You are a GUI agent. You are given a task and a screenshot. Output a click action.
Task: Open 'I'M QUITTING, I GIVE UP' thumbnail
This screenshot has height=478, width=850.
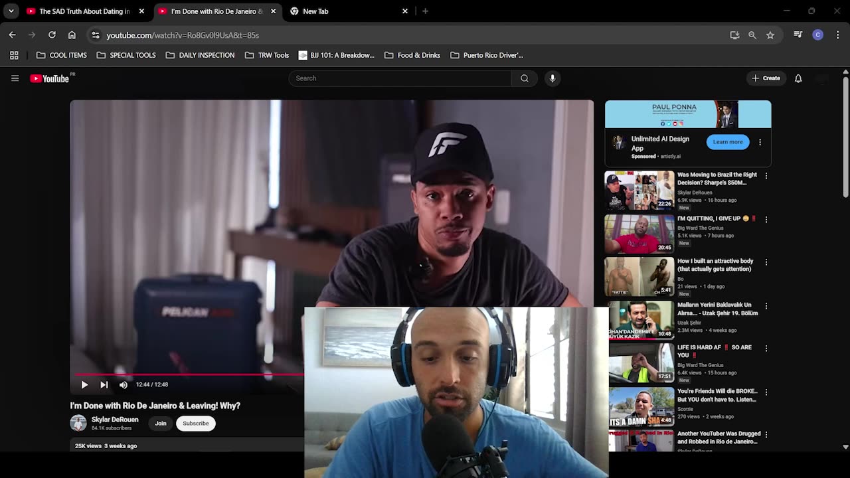pos(639,234)
